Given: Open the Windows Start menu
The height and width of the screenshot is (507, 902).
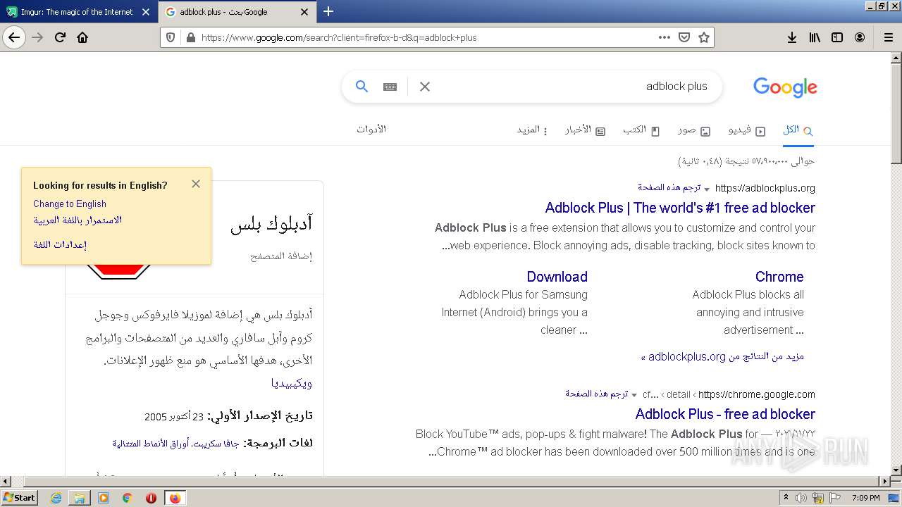Looking at the screenshot, I should pyautogui.click(x=19, y=498).
